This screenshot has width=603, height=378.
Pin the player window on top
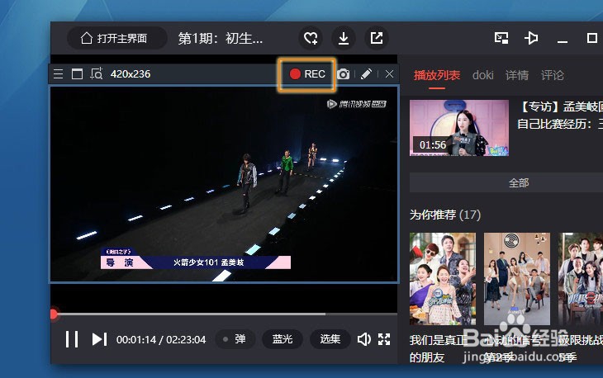click(x=531, y=38)
